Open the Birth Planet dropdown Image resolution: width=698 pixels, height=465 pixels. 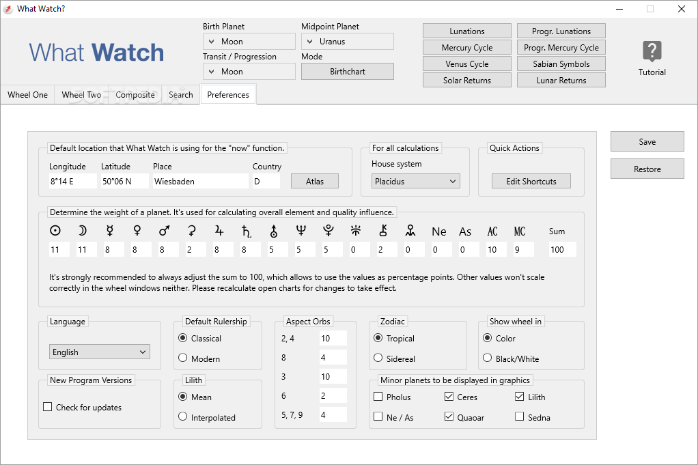pyautogui.click(x=249, y=42)
